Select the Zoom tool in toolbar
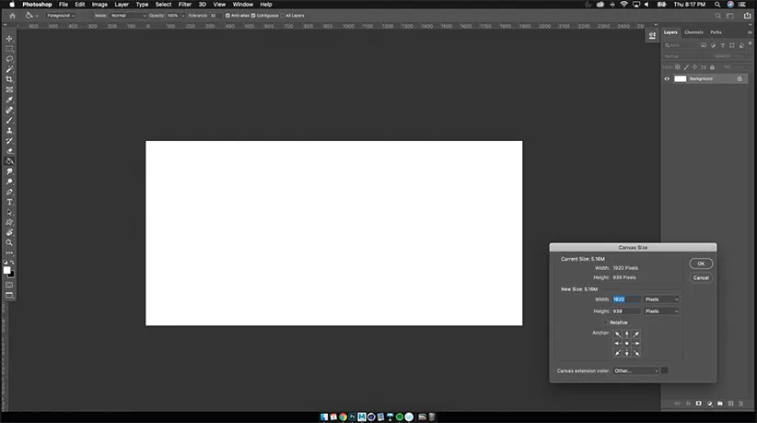Viewport: 757px width, 423px height. coord(9,242)
